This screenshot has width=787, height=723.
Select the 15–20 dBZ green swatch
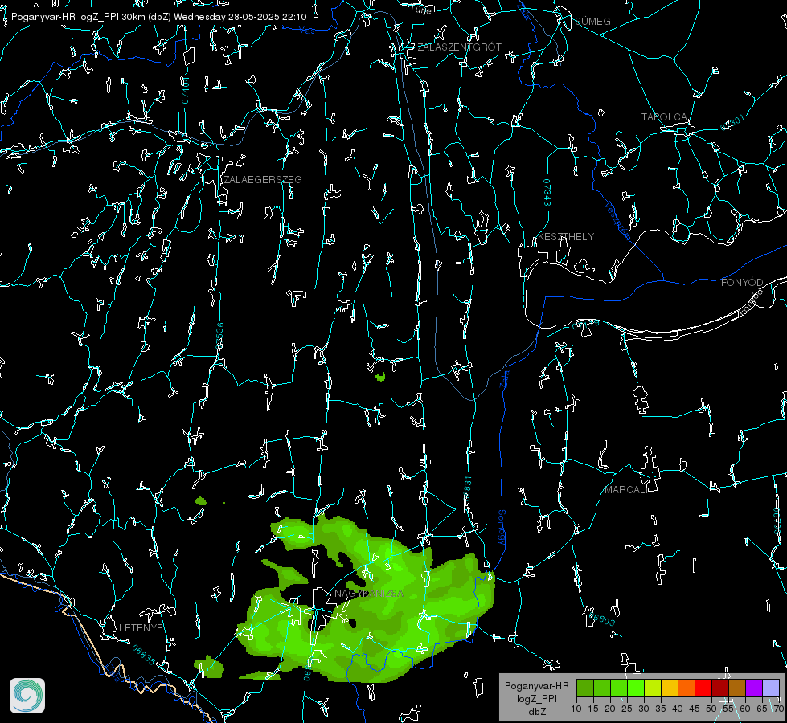[602, 688]
